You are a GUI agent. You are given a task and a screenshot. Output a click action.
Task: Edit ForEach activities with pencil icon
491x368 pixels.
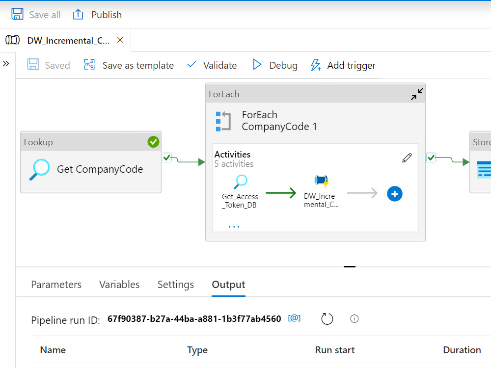tap(407, 158)
